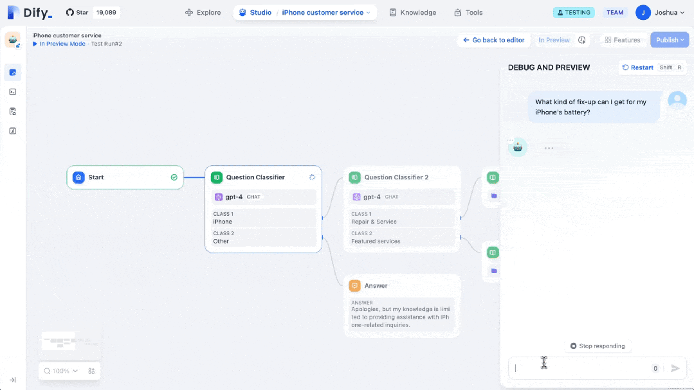Viewport: 694px width, 390px height.
Task: Select the Question Classifier 2 node title
Action: click(396, 177)
